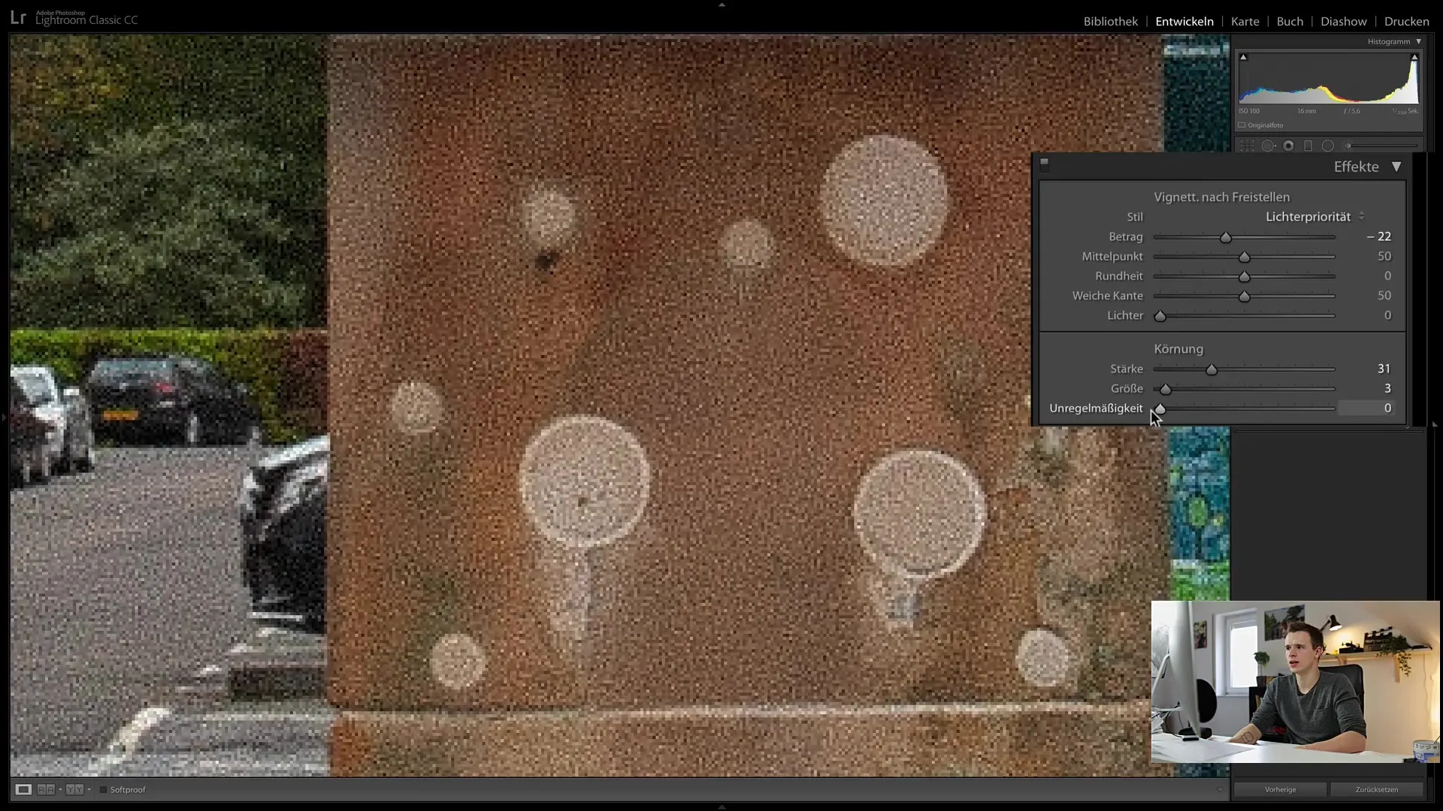Click the Betrag slider handle
The height and width of the screenshot is (811, 1443).
pos(1226,237)
